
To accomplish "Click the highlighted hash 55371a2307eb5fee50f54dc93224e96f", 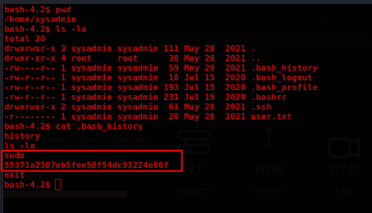I will [86, 165].
